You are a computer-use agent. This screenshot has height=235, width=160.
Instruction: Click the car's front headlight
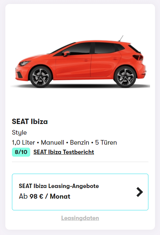(25, 63)
